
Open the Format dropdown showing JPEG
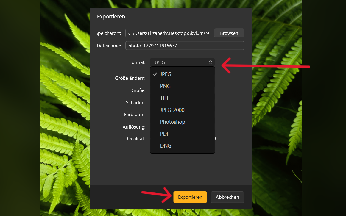(x=182, y=62)
